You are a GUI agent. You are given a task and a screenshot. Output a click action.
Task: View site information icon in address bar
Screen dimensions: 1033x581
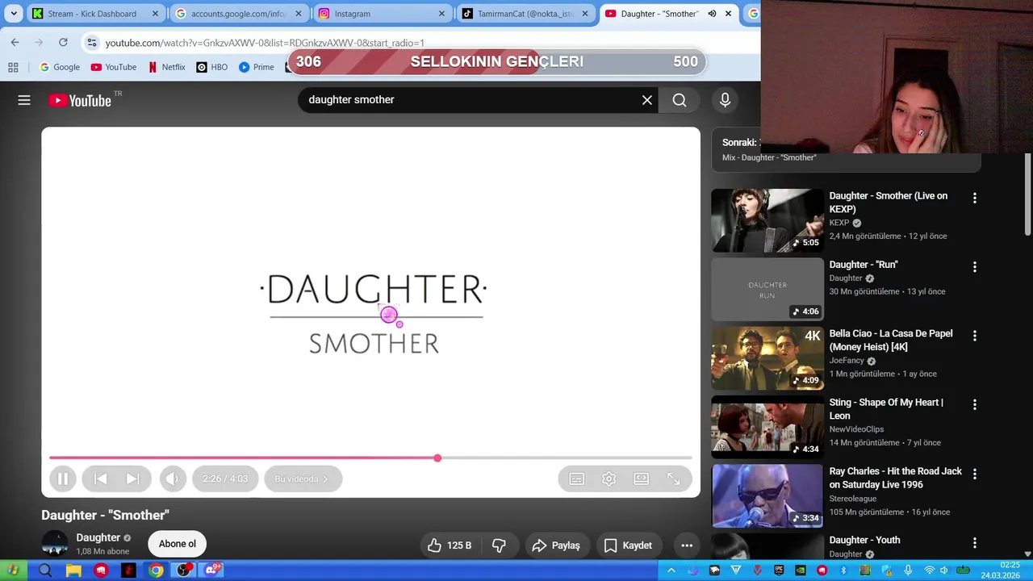pos(92,42)
